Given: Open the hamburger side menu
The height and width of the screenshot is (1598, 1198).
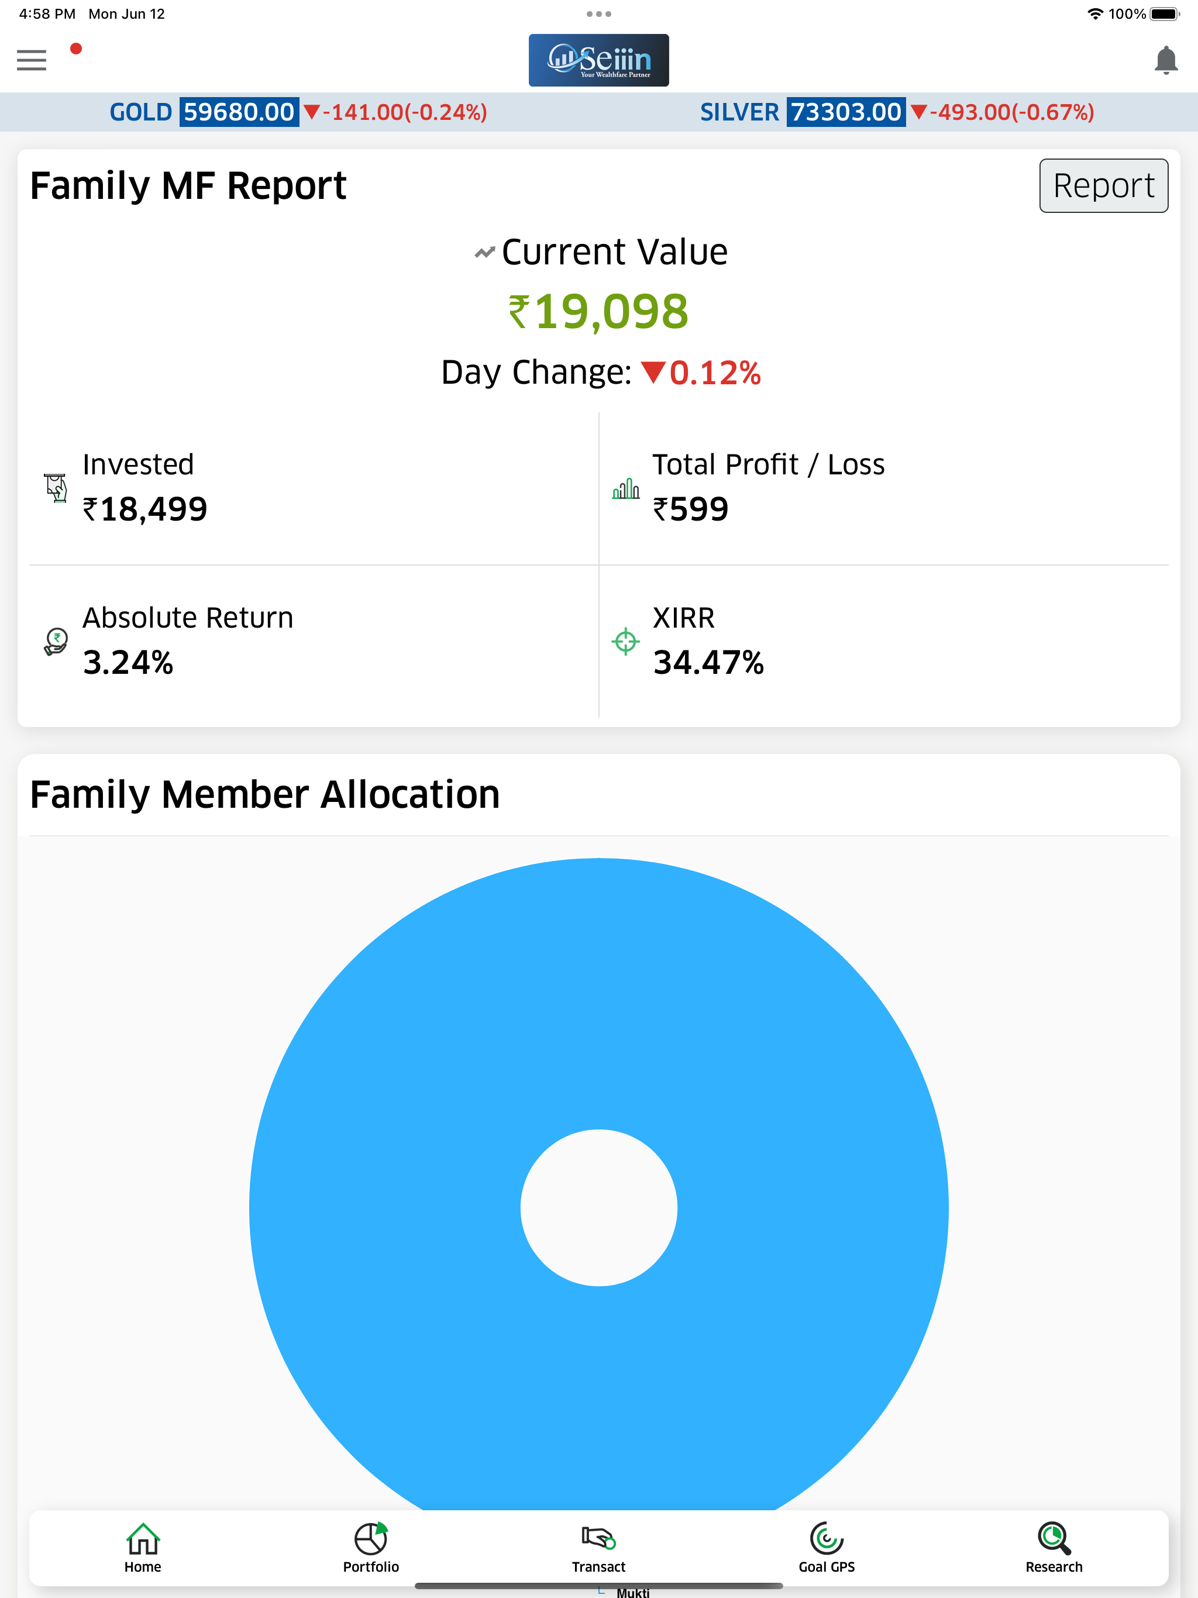Looking at the screenshot, I should pyautogui.click(x=32, y=60).
